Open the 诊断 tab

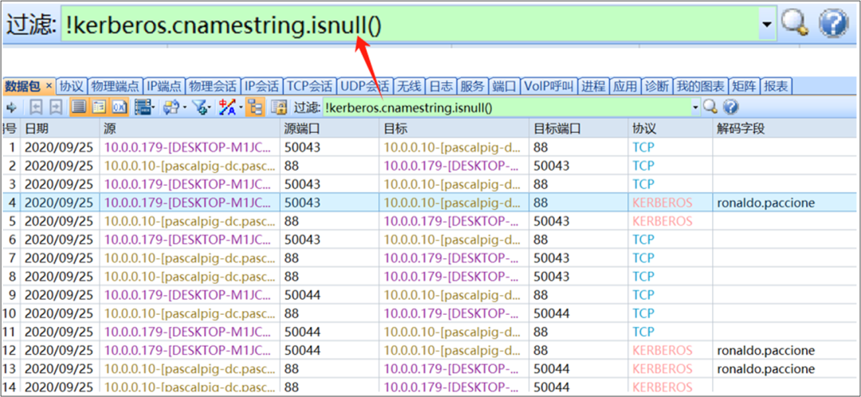click(656, 86)
